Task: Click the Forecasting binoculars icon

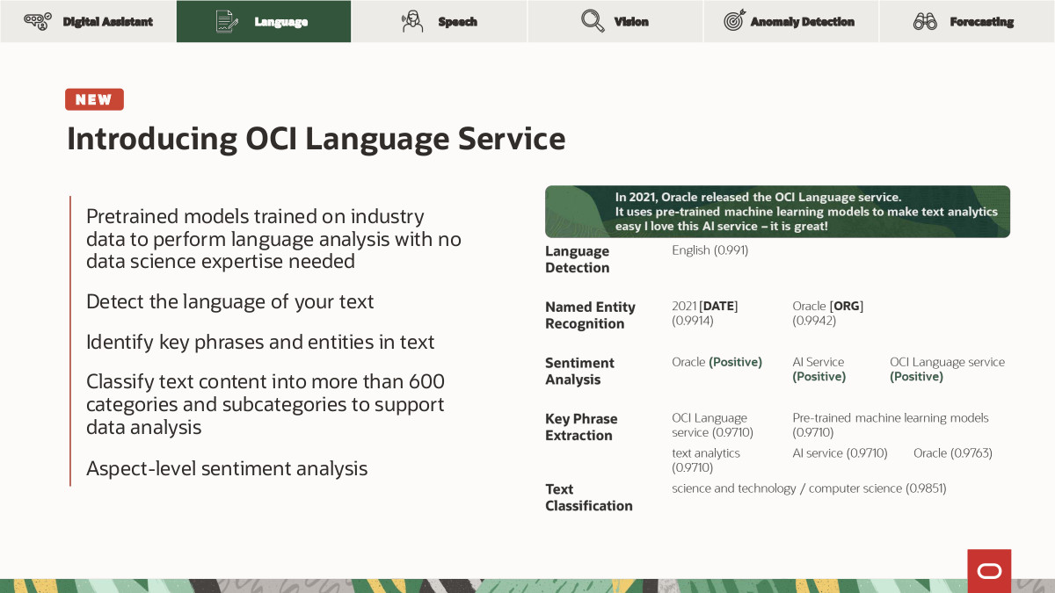Action: pyautogui.click(x=925, y=21)
